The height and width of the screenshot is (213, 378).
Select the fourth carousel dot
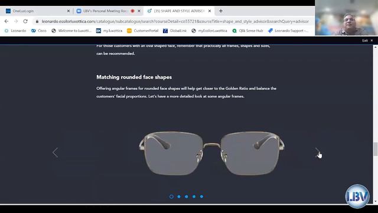pos(194,196)
